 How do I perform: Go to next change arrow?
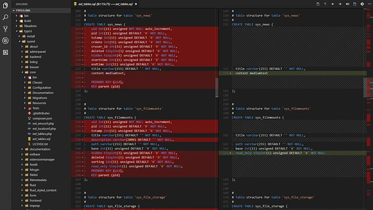(340, 4)
